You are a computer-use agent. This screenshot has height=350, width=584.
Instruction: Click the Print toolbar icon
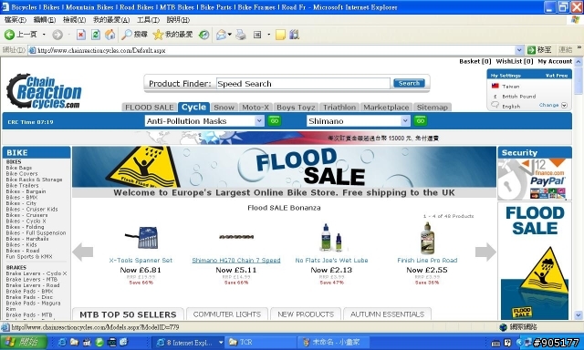[x=241, y=35]
